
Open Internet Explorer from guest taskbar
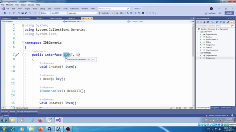click(x=31, y=120)
